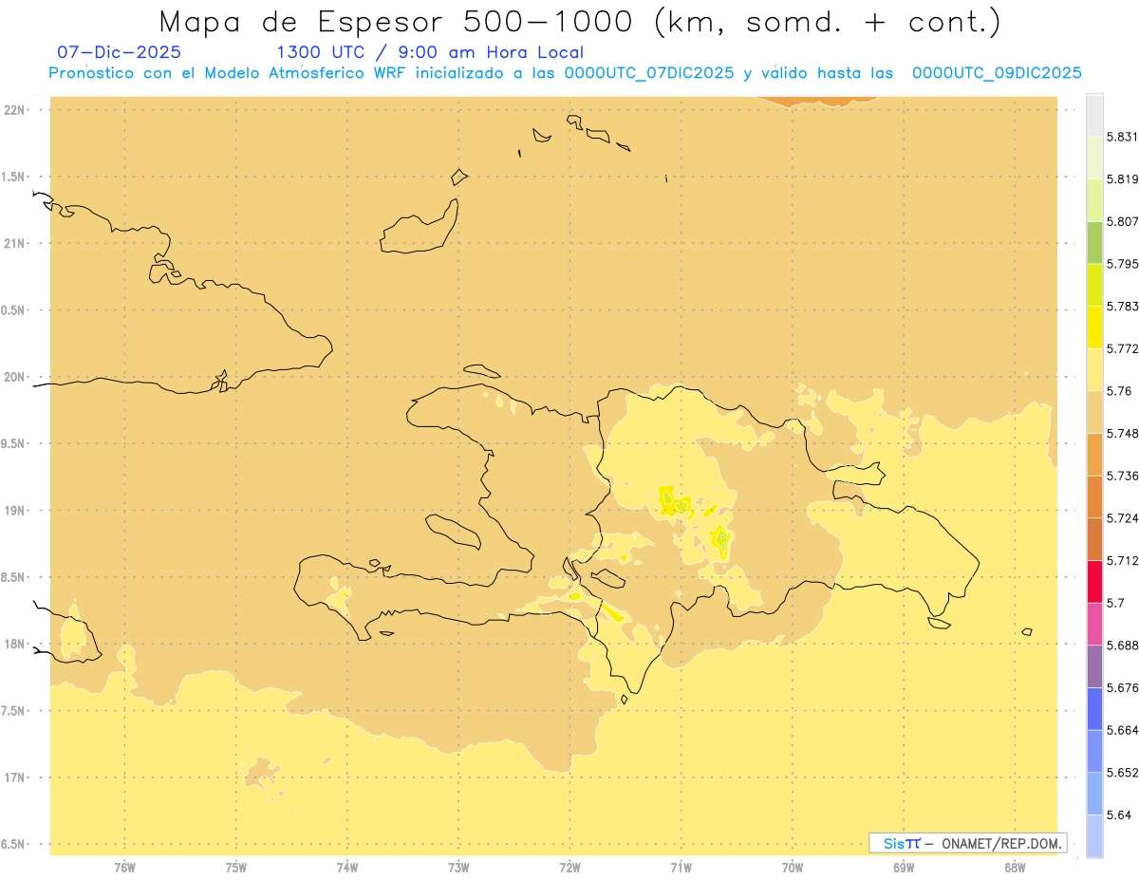Select the 71W longitude label

click(x=681, y=868)
